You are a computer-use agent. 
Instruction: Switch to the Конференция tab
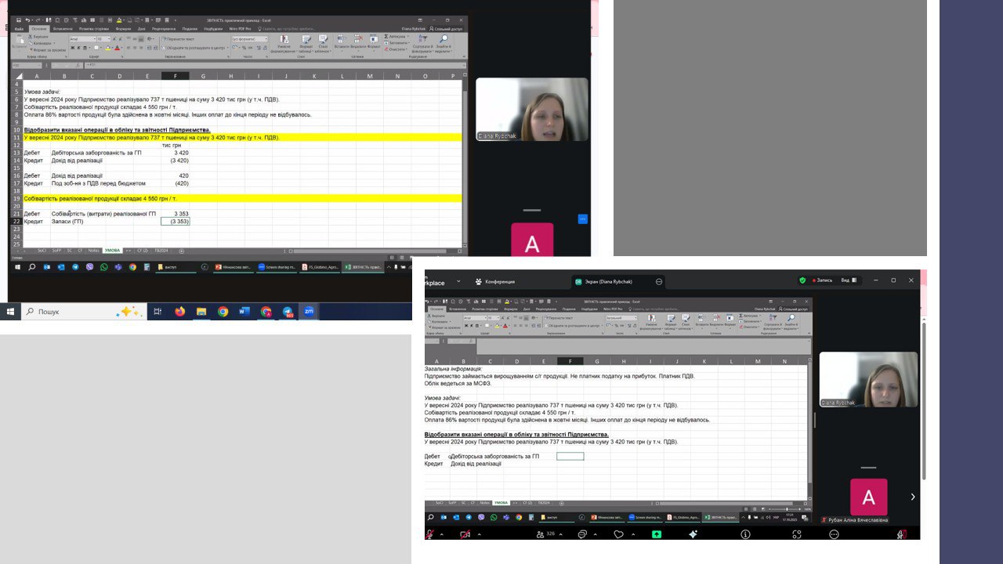(494, 281)
